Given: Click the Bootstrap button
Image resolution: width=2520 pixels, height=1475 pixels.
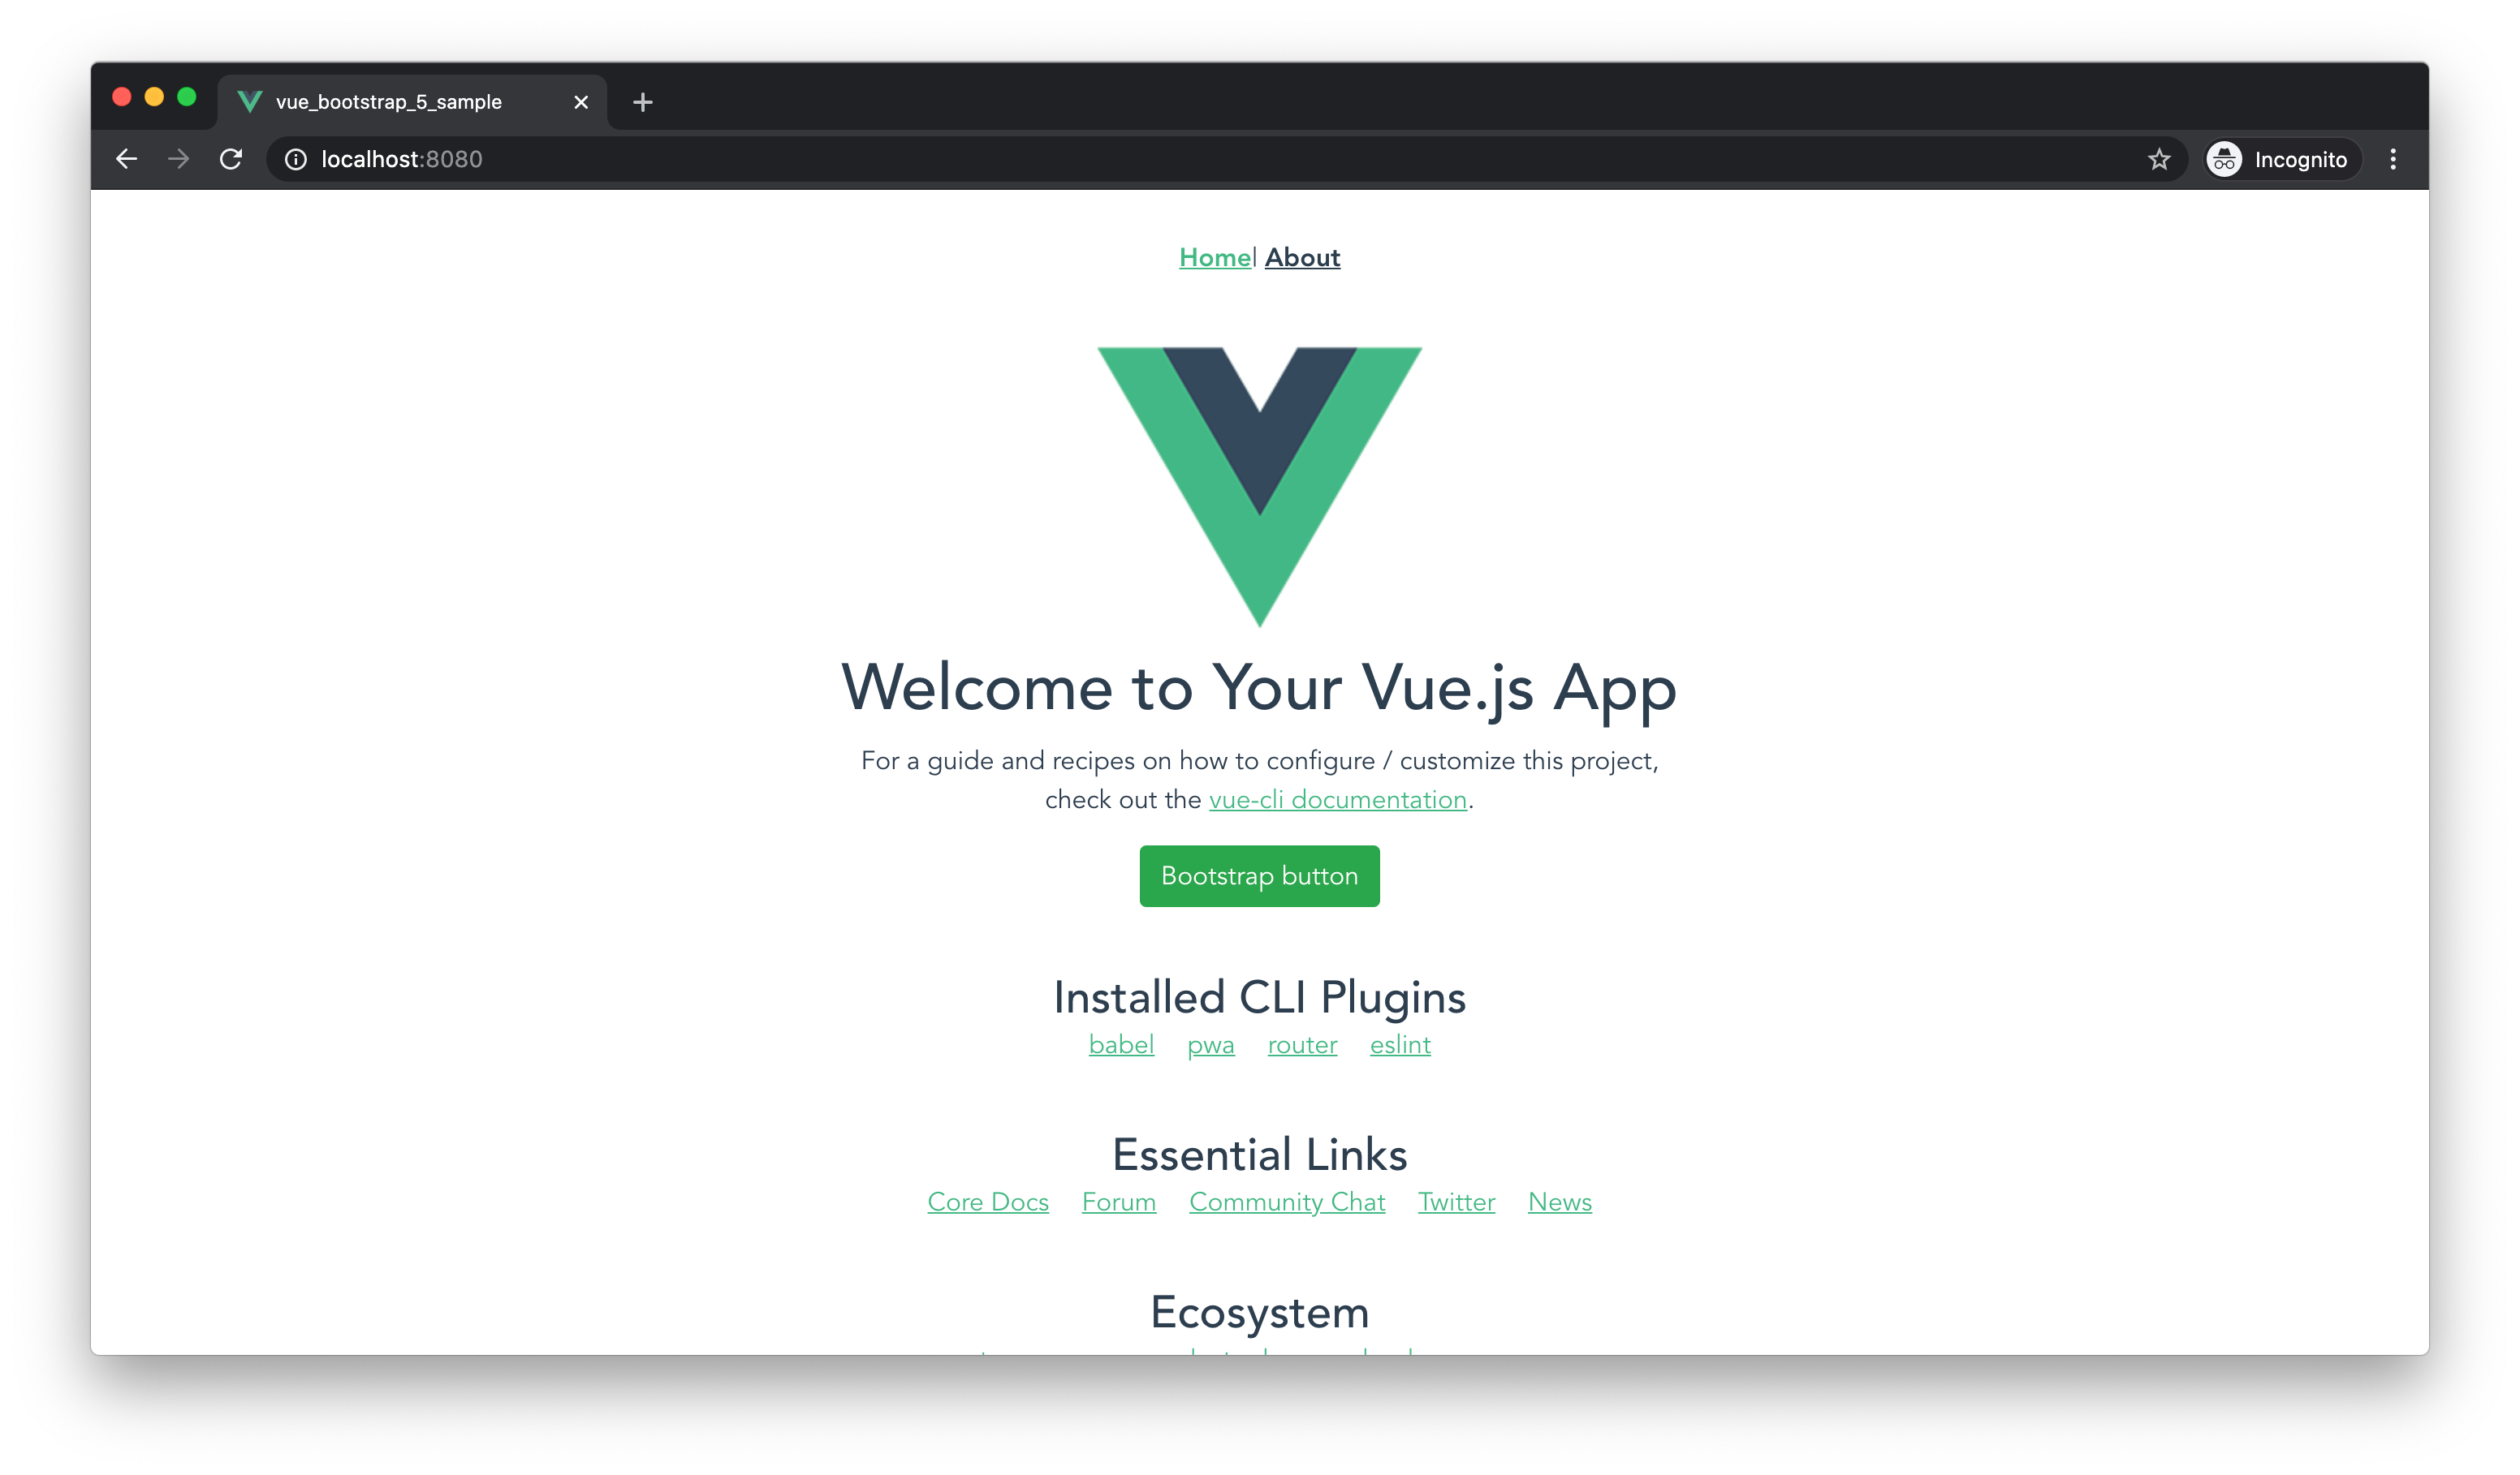Looking at the screenshot, I should [1259, 876].
